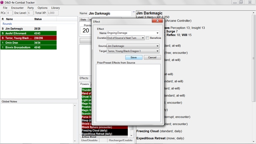The width and height of the screenshot is (256, 144).
Task: Click the Freezing Cloud entry in stat block
Action: click(159, 131)
